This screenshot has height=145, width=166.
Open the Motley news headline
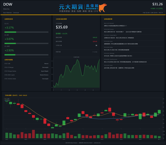117,50
